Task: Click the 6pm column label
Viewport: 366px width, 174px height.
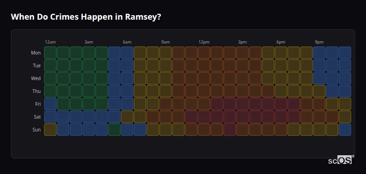Action: pos(281,42)
